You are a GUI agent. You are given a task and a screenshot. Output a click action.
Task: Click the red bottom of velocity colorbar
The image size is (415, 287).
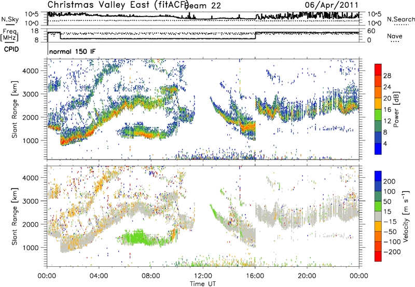point(378,256)
